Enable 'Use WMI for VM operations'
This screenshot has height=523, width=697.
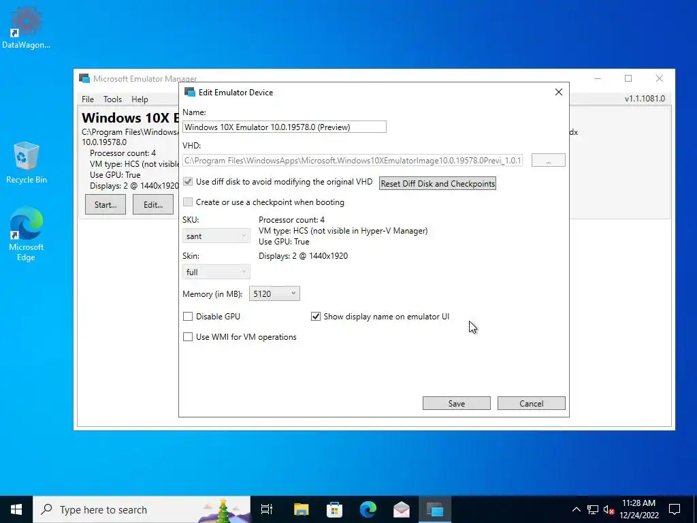[188, 336]
